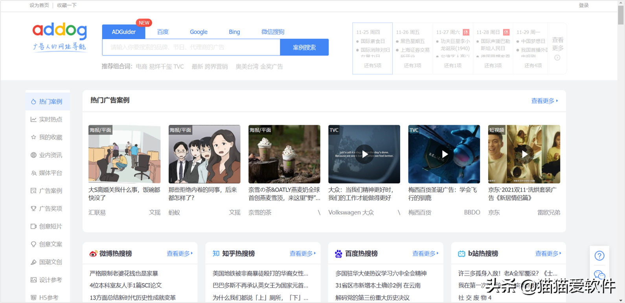The height and width of the screenshot is (303, 625).
Task: Switch to the 微信搜狗 search tab
Action: point(273,32)
